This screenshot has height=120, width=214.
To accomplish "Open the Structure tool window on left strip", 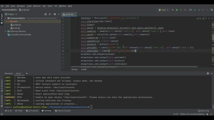I will (x=2, y=85).
